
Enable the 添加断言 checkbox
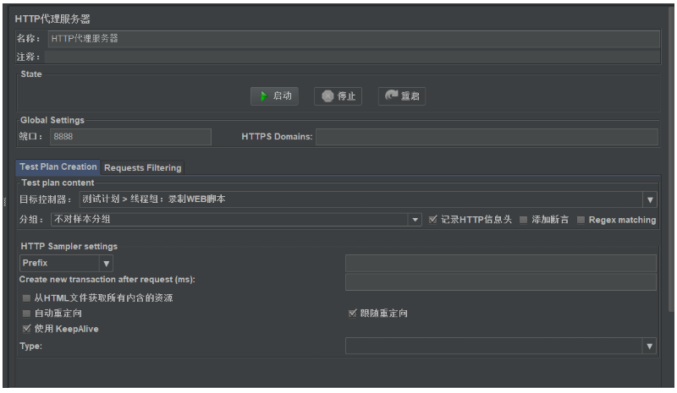(523, 220)
